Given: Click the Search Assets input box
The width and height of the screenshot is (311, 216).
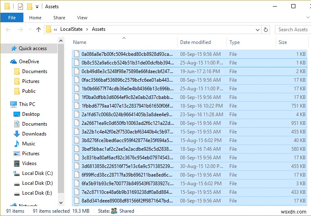Looking at the screenshot, I should (x=293, y=30).
